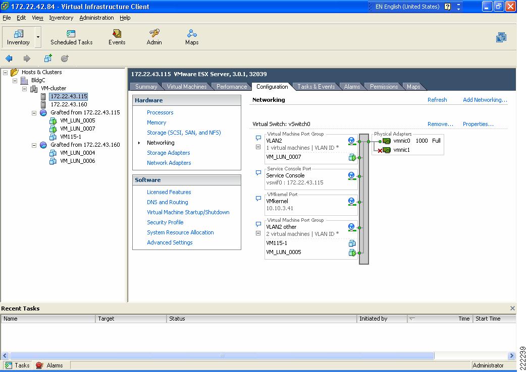Viewport: 526px width, 372px height.
Task: Click the Alarms status bar button
Action: pos(49,365)
